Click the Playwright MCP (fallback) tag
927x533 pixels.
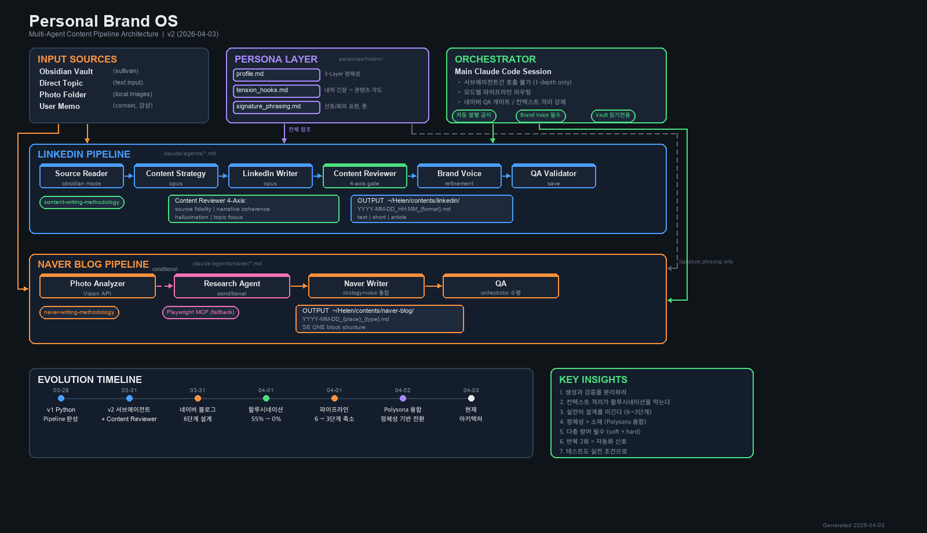200,312
